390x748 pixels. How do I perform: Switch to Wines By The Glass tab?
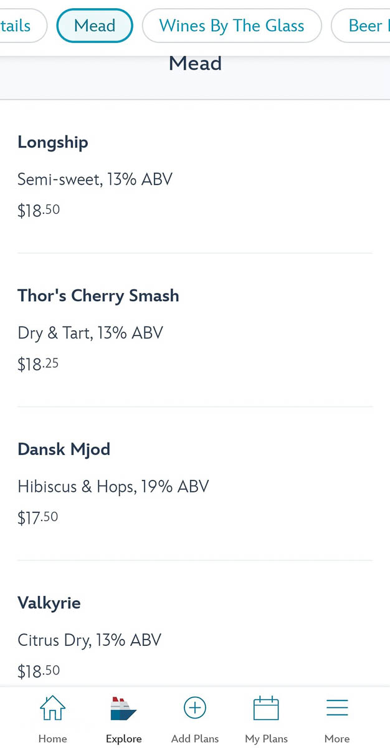click(232, 26)
